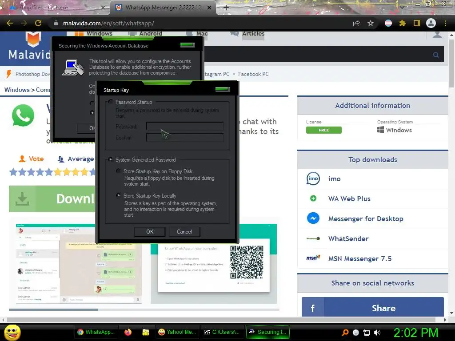
Task: Open the Articles section on Malavida
Action: [x=247, y=34]
